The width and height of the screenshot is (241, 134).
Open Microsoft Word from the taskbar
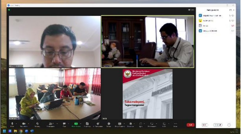pos(32,131)
